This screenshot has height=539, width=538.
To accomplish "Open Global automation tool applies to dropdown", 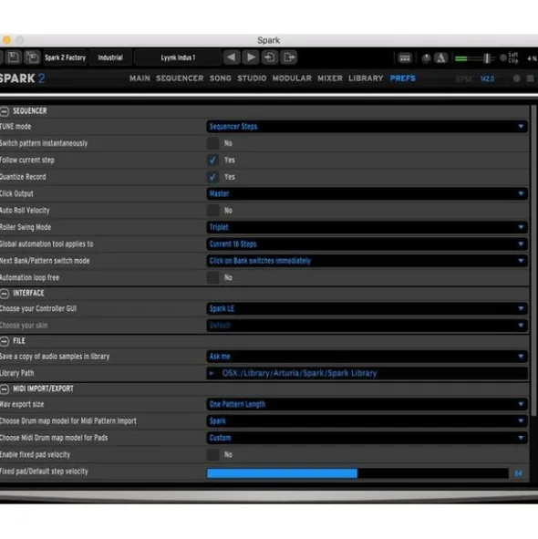I will click(367, 244).
